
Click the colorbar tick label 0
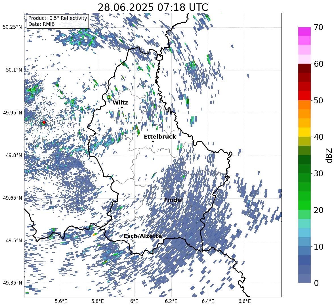click(316, 283)
